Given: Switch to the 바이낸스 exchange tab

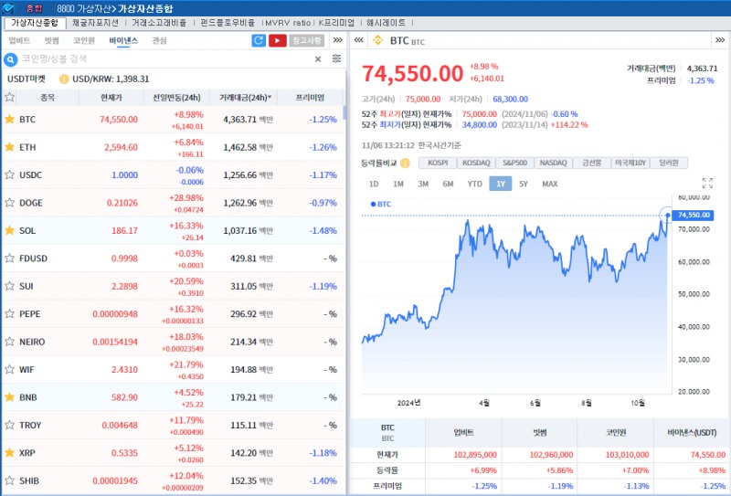Looking at the screenshot, I should pyautogui.click(x=123, y=40).
